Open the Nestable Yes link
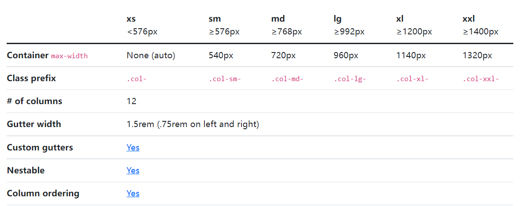This screenshot has height=206, width=523. click(133, 170)
